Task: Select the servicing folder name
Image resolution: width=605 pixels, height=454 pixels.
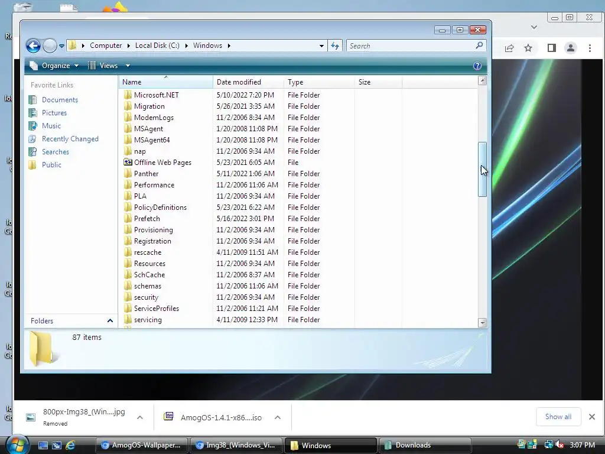Action: pos(148,320)
